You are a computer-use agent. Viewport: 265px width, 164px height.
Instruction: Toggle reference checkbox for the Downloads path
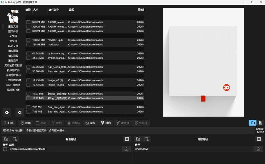[x=5, y=149]
